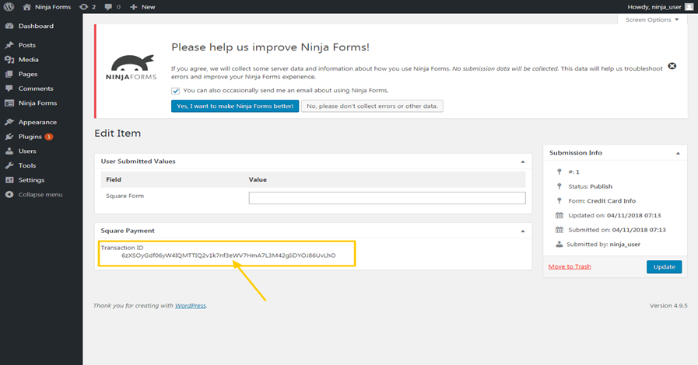Screen dimensions: 698x365
Task: Click New in the admin bar
Action: pyautogui.click(x=148, y=7)
